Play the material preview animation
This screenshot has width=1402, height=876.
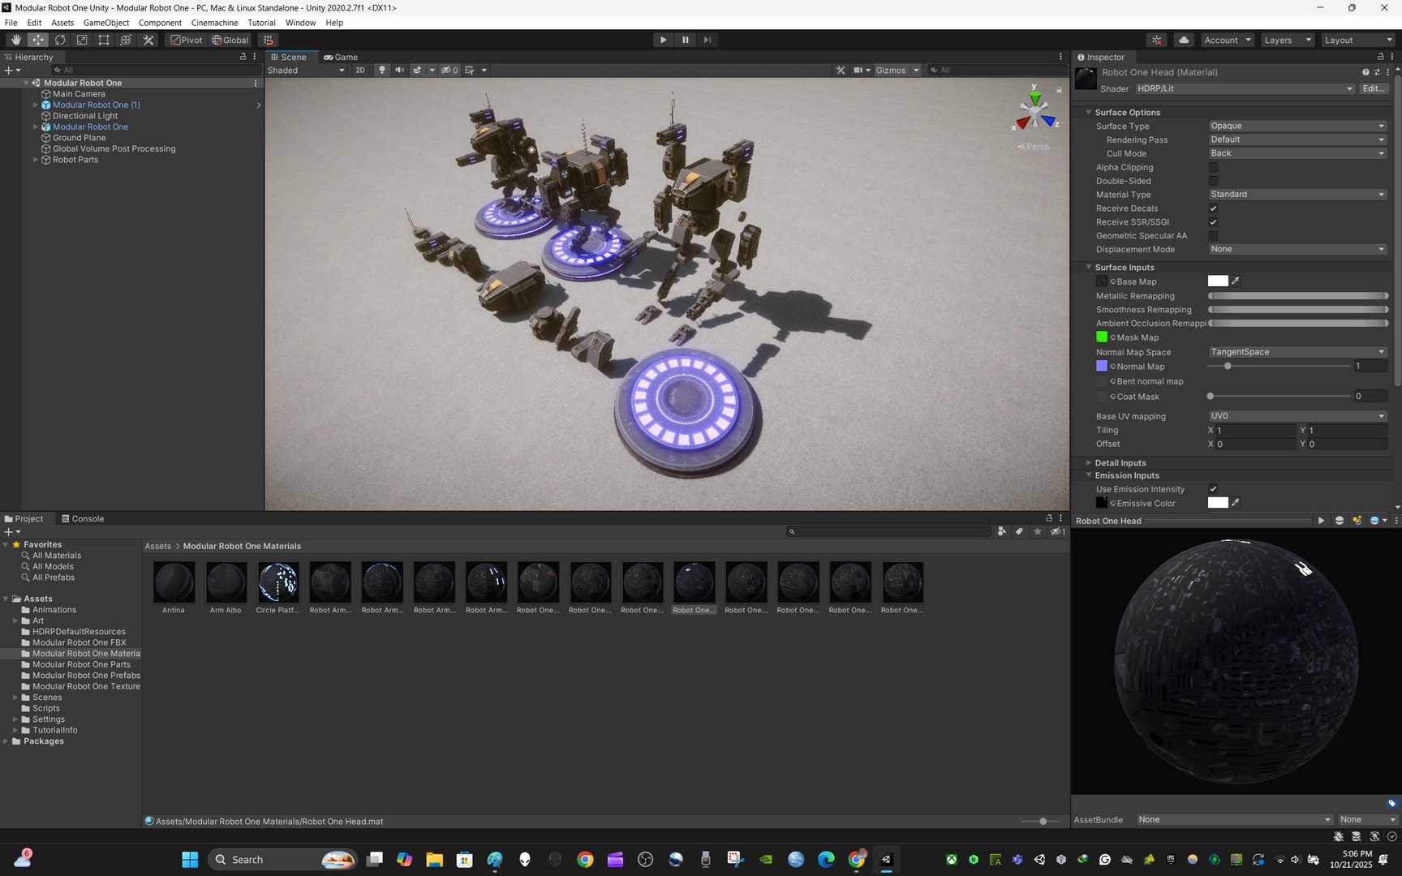[1321, 521]
